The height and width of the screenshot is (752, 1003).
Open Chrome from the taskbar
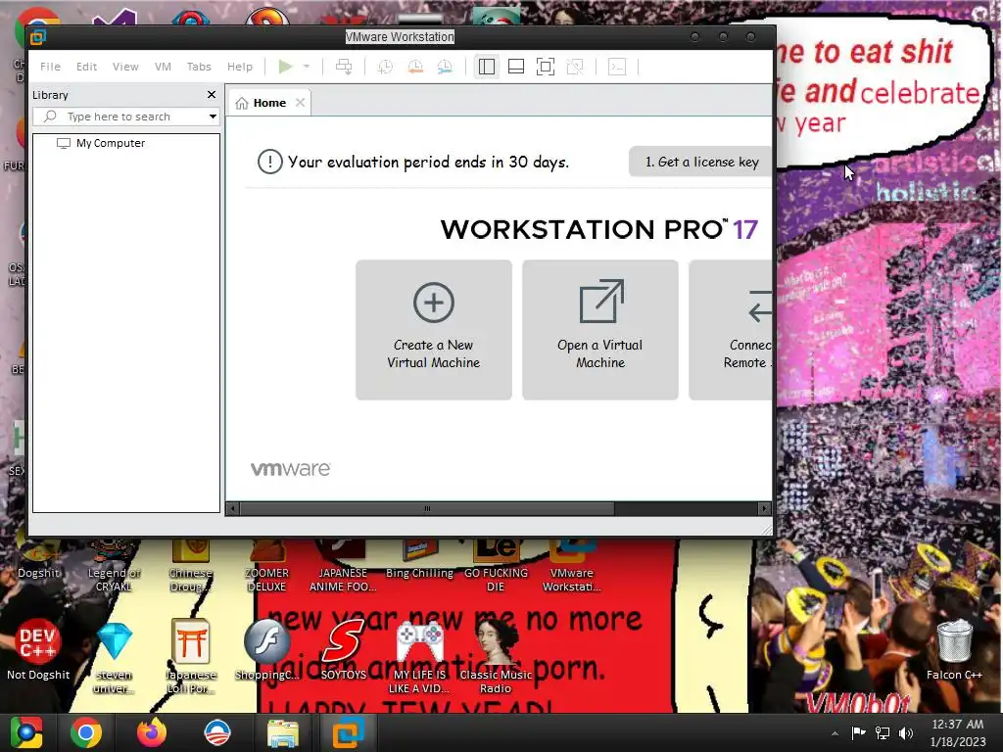[x=86, y=732]
